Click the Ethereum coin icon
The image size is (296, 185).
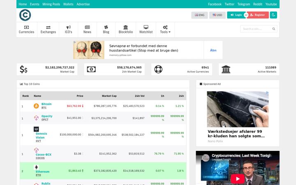[36, 167]
